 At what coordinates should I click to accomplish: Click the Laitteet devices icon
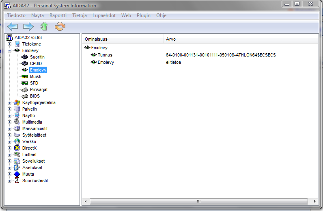[17, 154]
